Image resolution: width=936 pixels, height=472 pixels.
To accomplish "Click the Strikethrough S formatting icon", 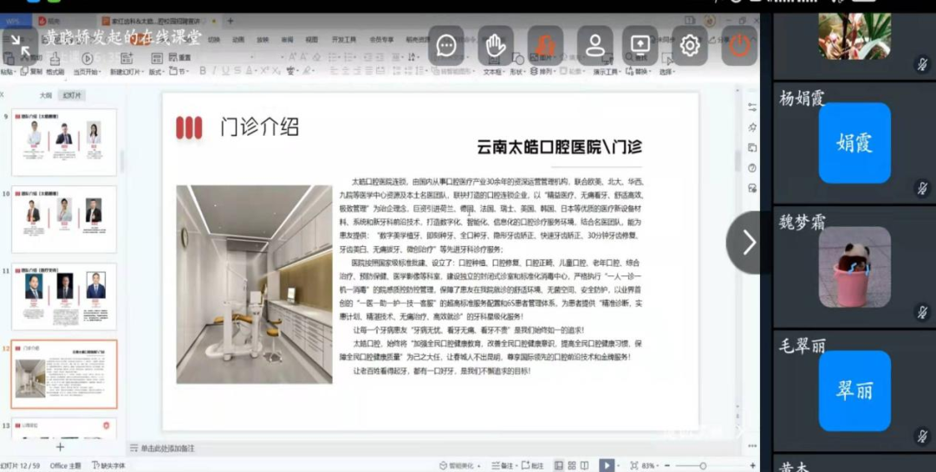I will pyautogui.click(x=237, y=71).
